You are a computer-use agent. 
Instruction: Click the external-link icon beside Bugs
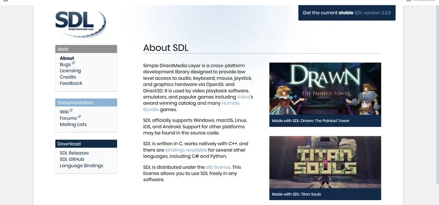coord(73,63)
